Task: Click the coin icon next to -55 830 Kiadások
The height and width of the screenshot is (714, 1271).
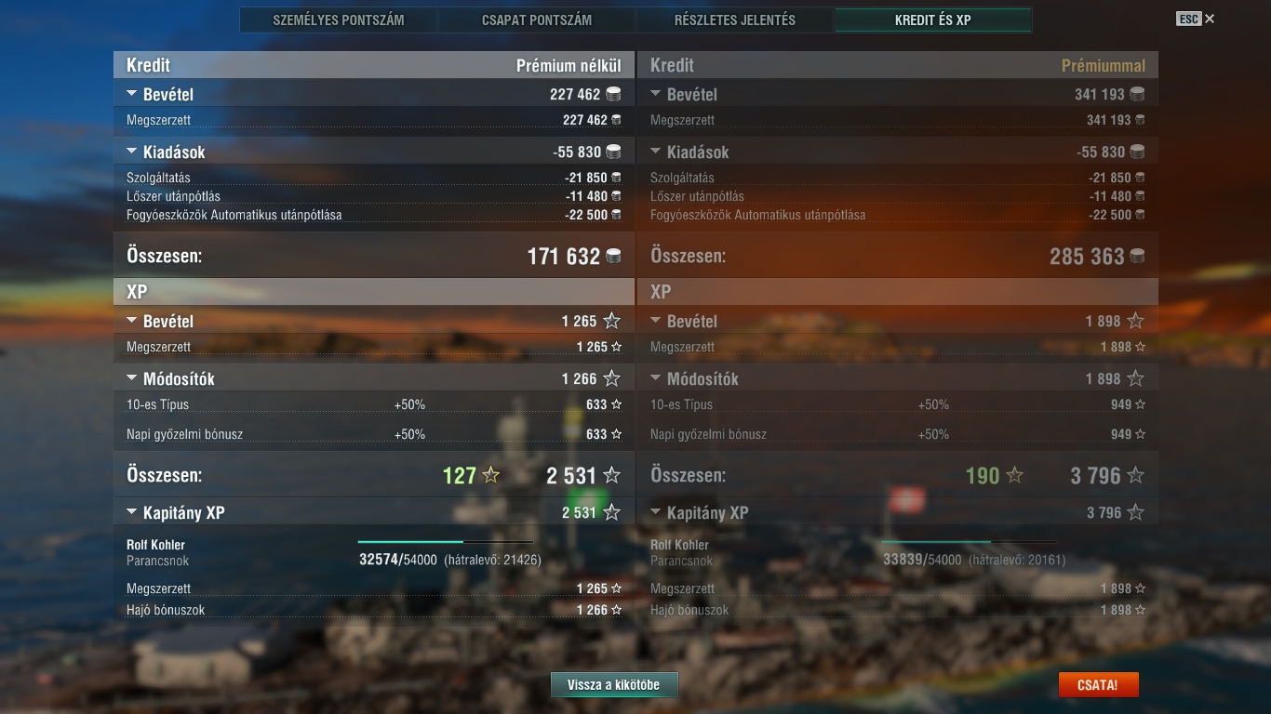Action: pyautogui.click(x=613, y=152)
